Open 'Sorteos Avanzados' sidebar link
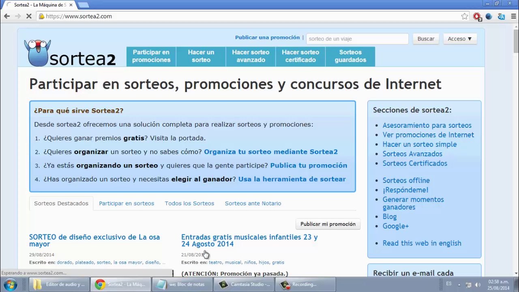This screenshot has height=292, width=519. (x=412, y=154)
